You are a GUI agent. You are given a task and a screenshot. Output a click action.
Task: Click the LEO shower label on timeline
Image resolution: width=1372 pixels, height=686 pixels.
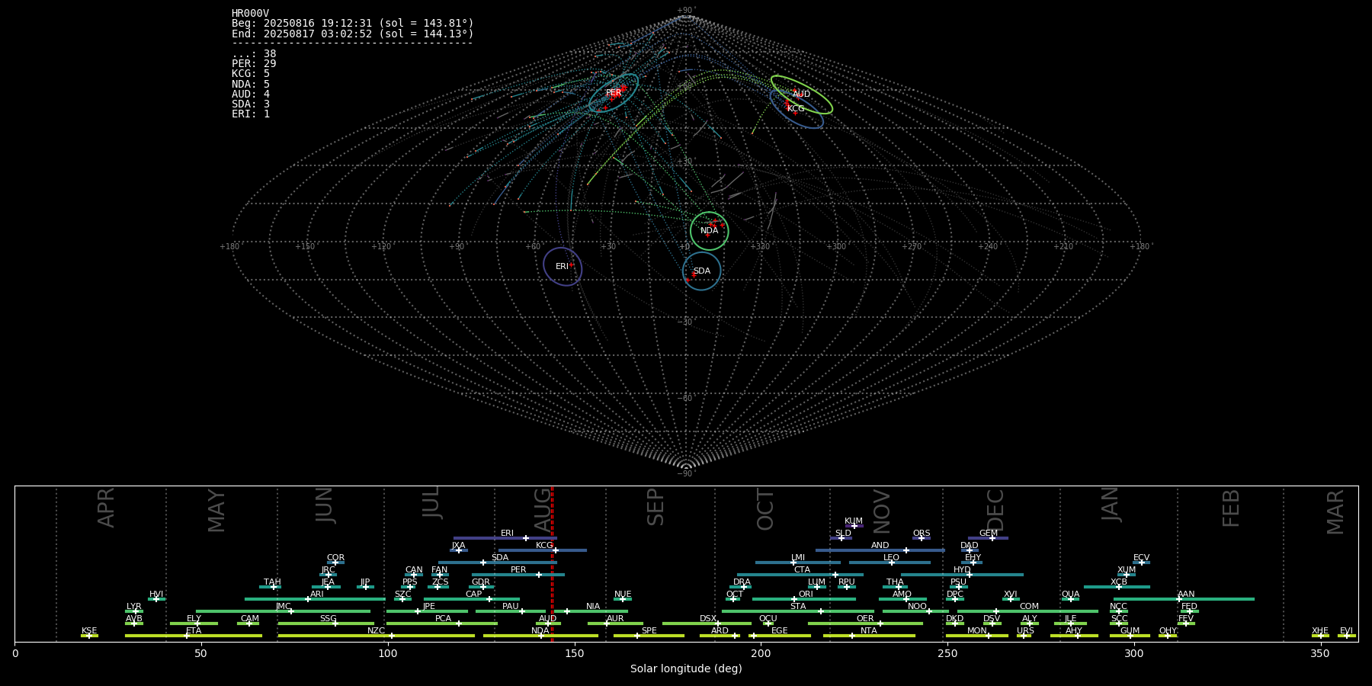coord(892,558)
